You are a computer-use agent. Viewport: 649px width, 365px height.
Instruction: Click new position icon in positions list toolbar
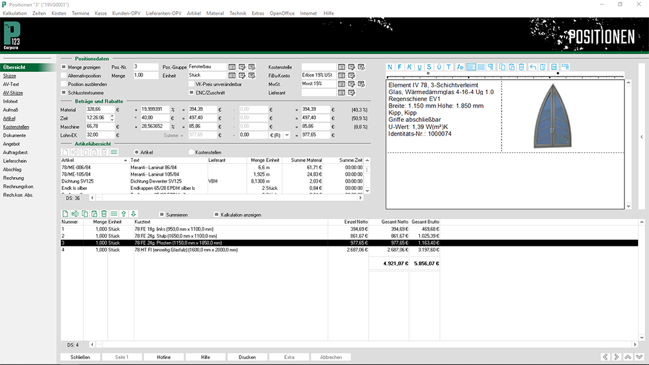pyautogui.click(x=65, y=213)
